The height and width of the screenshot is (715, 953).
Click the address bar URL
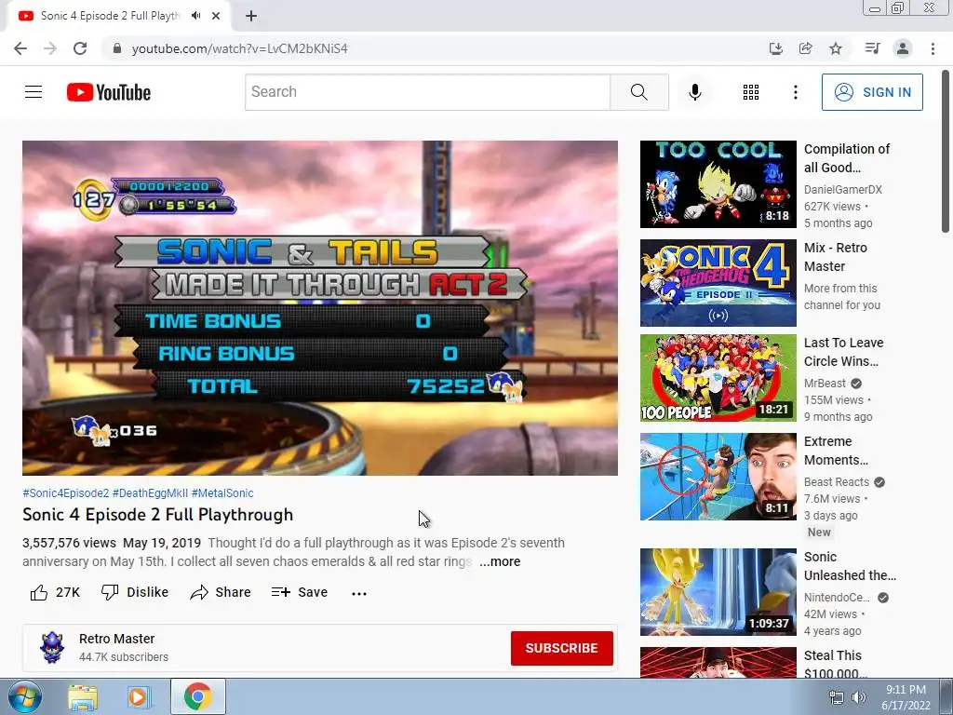pos(239,48)
